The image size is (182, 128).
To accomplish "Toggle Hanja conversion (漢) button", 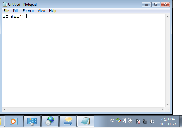I will click(x=130, y=120).
